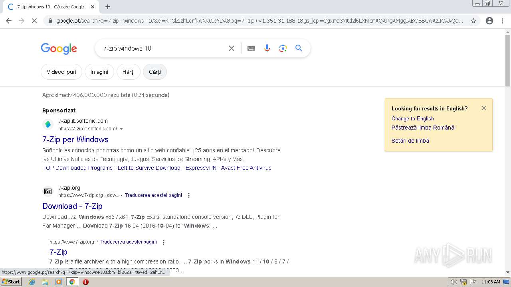The width and height of the screenshot is (511, 287).
Task: Open the red antivirus taskbar icon
Action: click(85, 282)
